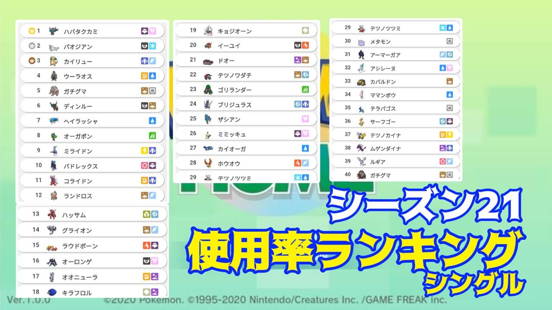This screenshot has width=552, height=310.
Task: Click the 使用率ランキング heading text
Action: coord(356,251)
